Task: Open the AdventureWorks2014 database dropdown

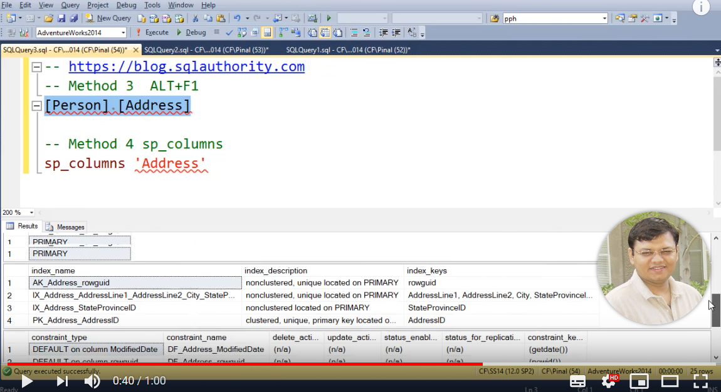Action: [123, 33]
